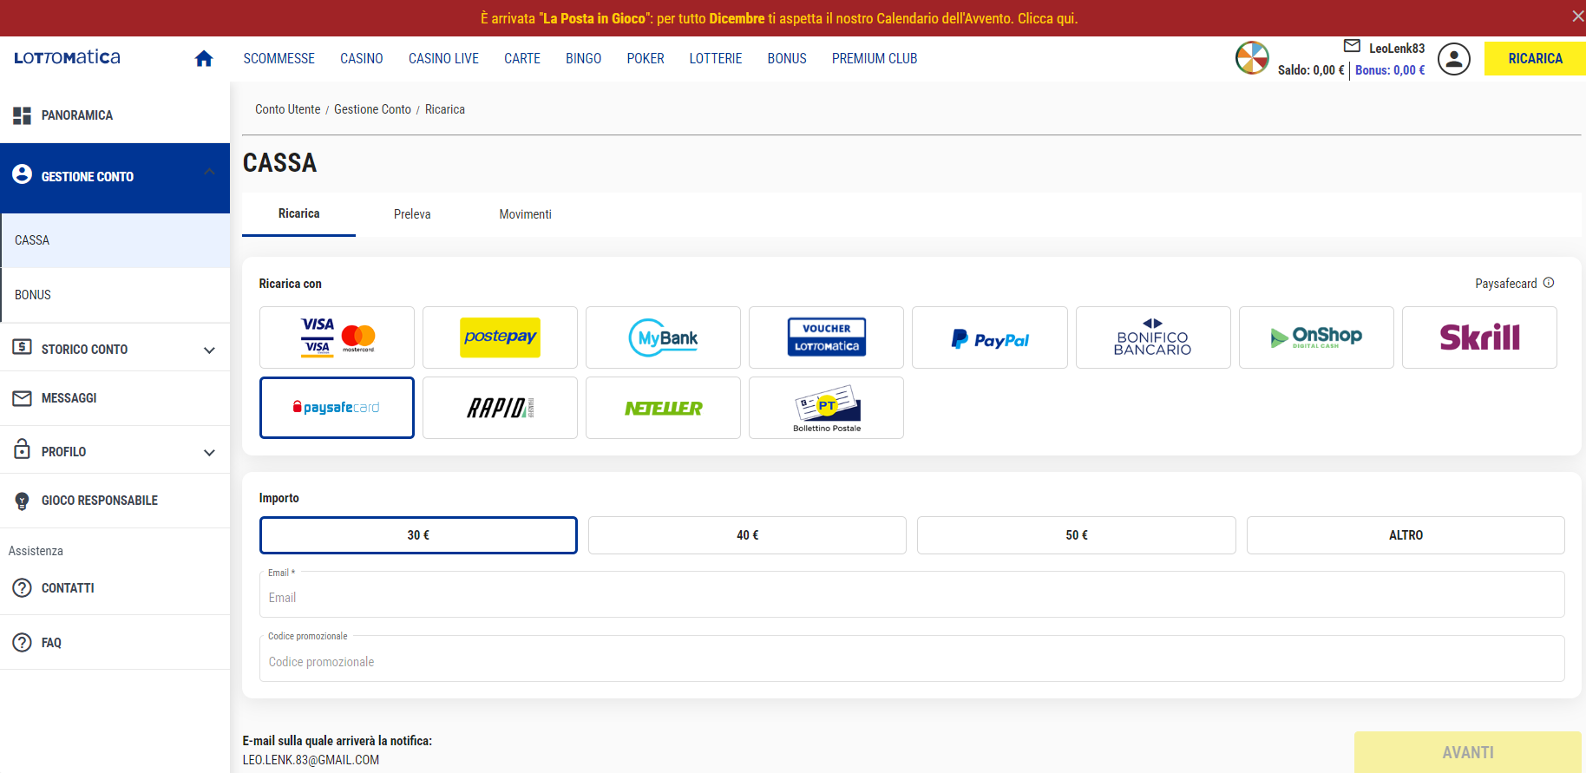Select ALTRO custom amount option
Image resolution: width=1586 pixels, height=773 pixels.
click(1405, 535)
